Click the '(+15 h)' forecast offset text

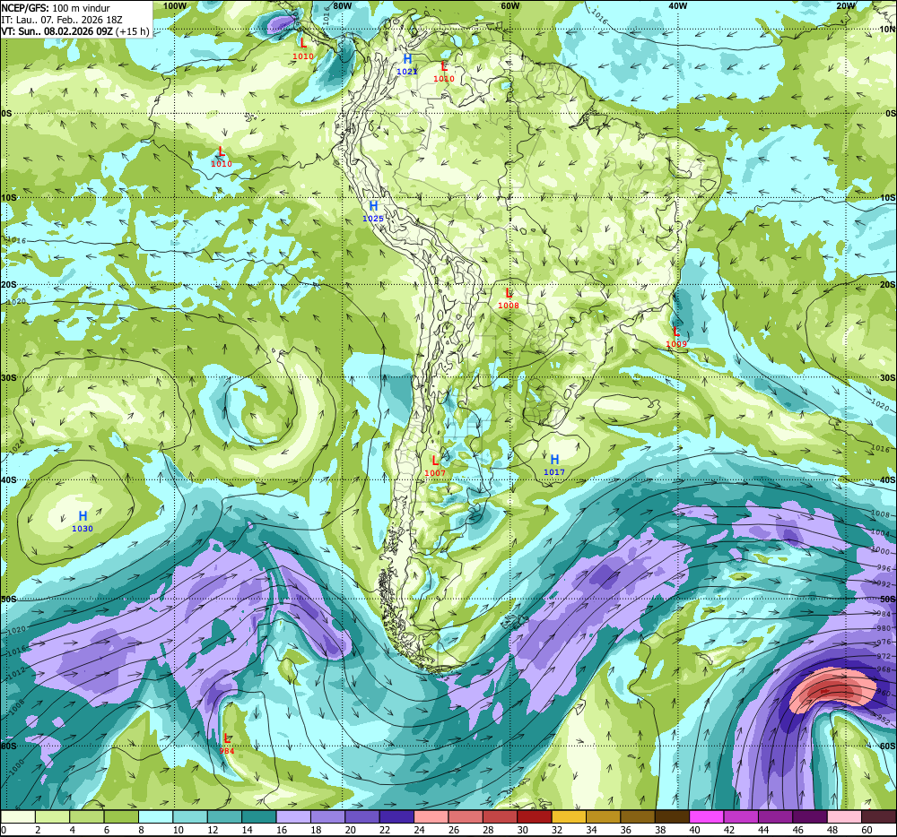pos(133,30)
